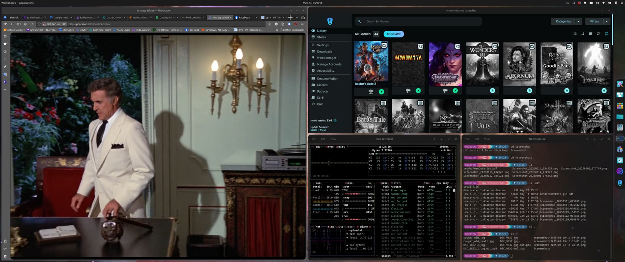Open FireDragon downloads toolbar icon
This screenshot has width=625, height=262.
[270, 24]
